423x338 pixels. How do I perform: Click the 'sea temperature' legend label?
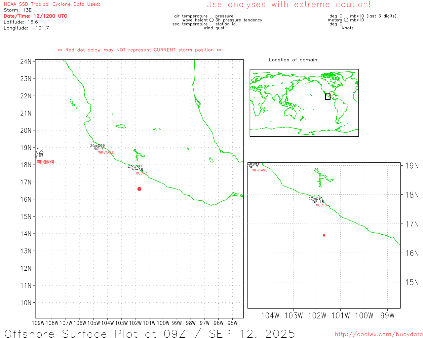coord(190,24)
